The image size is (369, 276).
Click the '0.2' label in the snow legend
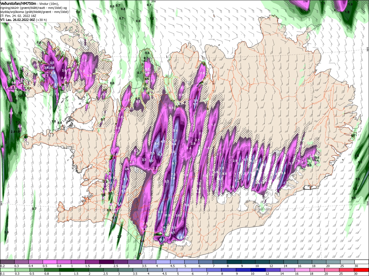click(x=3, y=266)
